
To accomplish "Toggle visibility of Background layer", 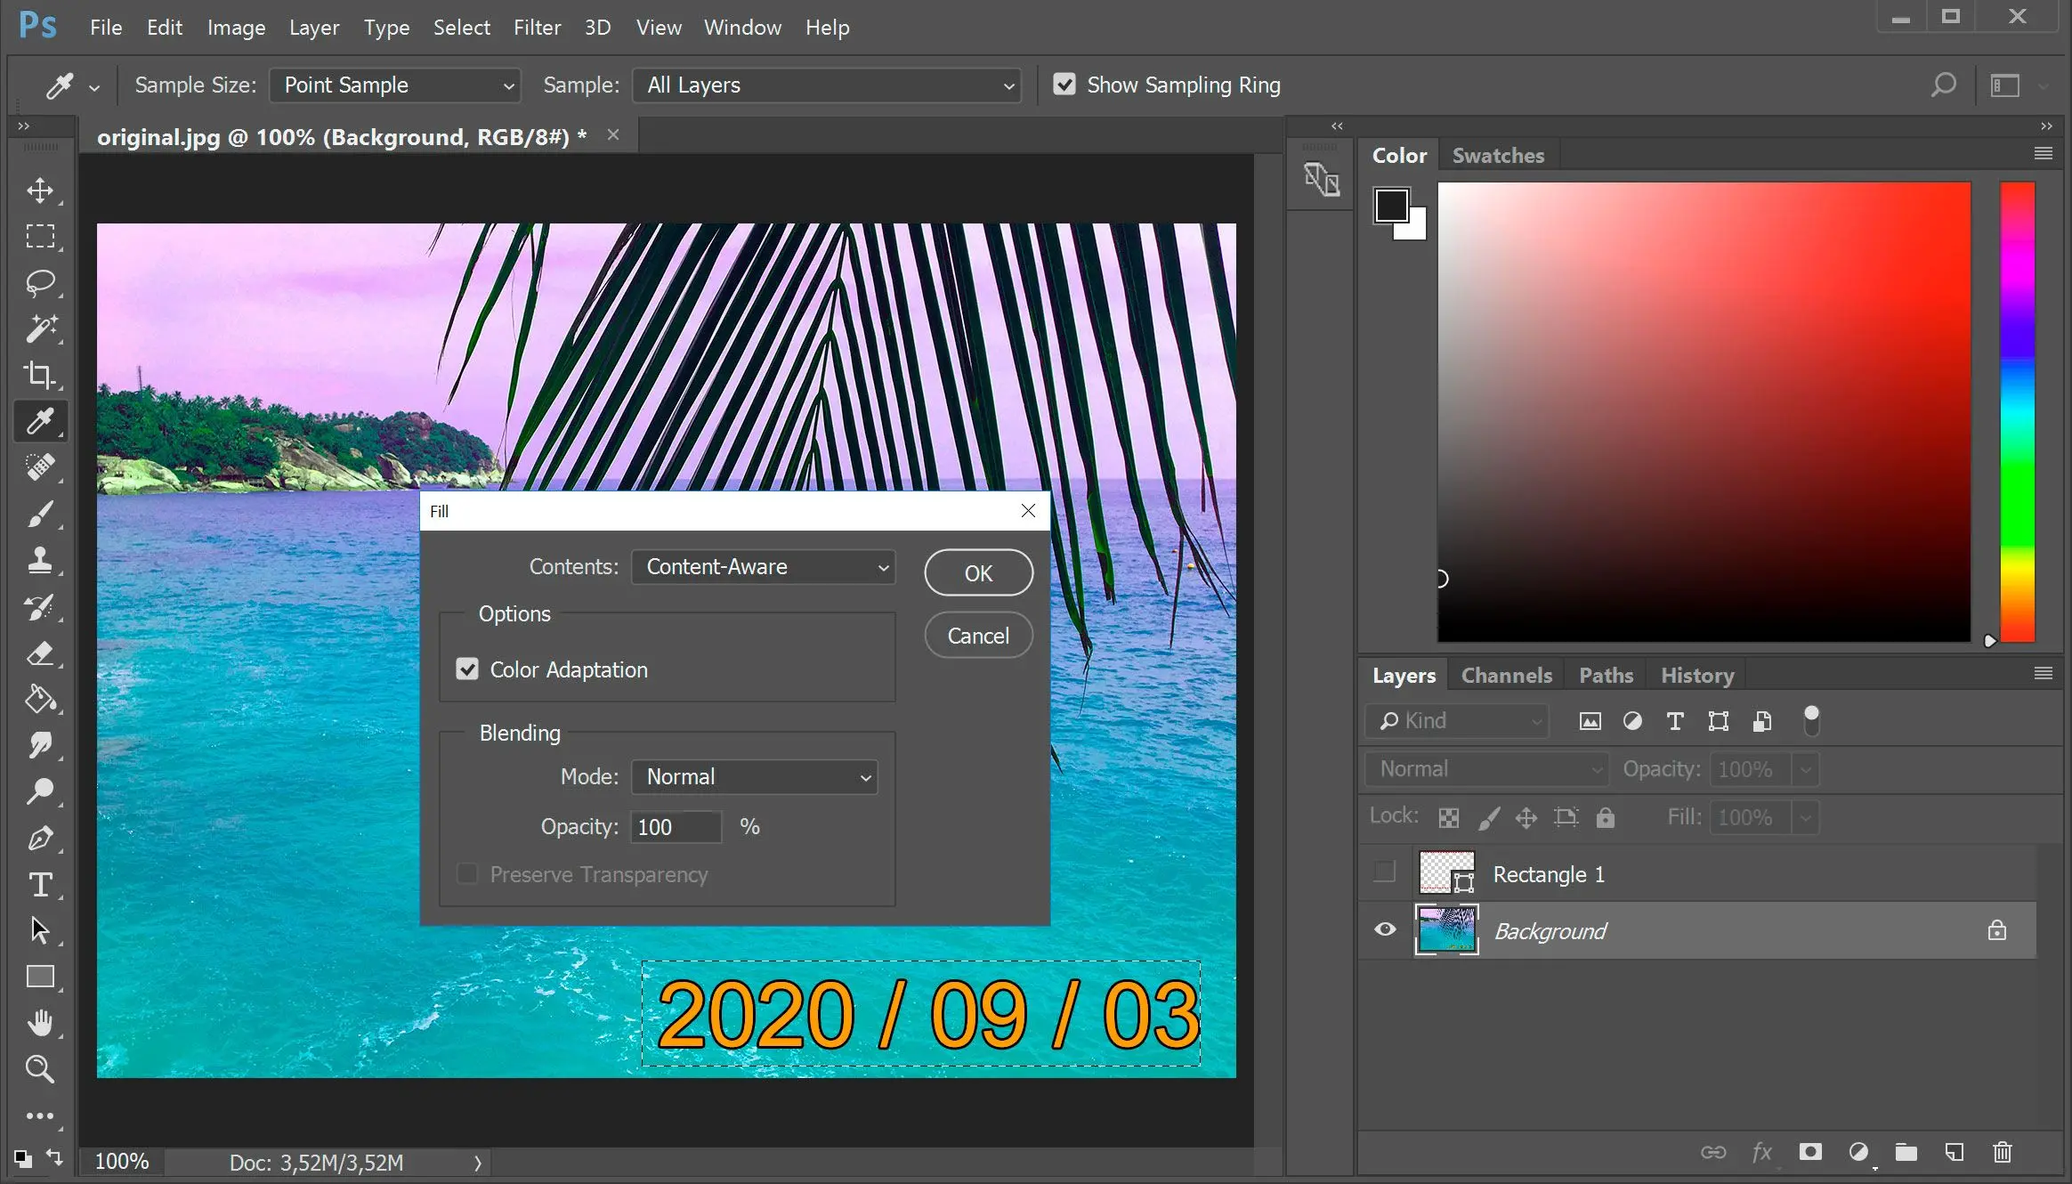I will pyautogui.click(x=1383, y=930).
